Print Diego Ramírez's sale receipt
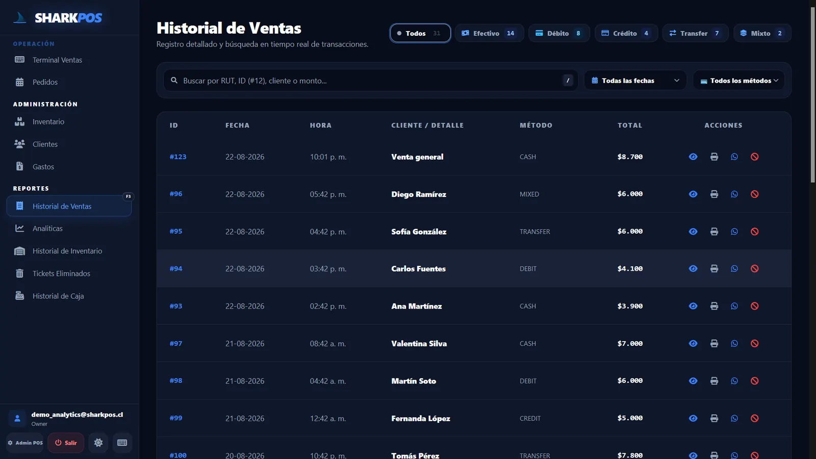 [x=714, y=194]
